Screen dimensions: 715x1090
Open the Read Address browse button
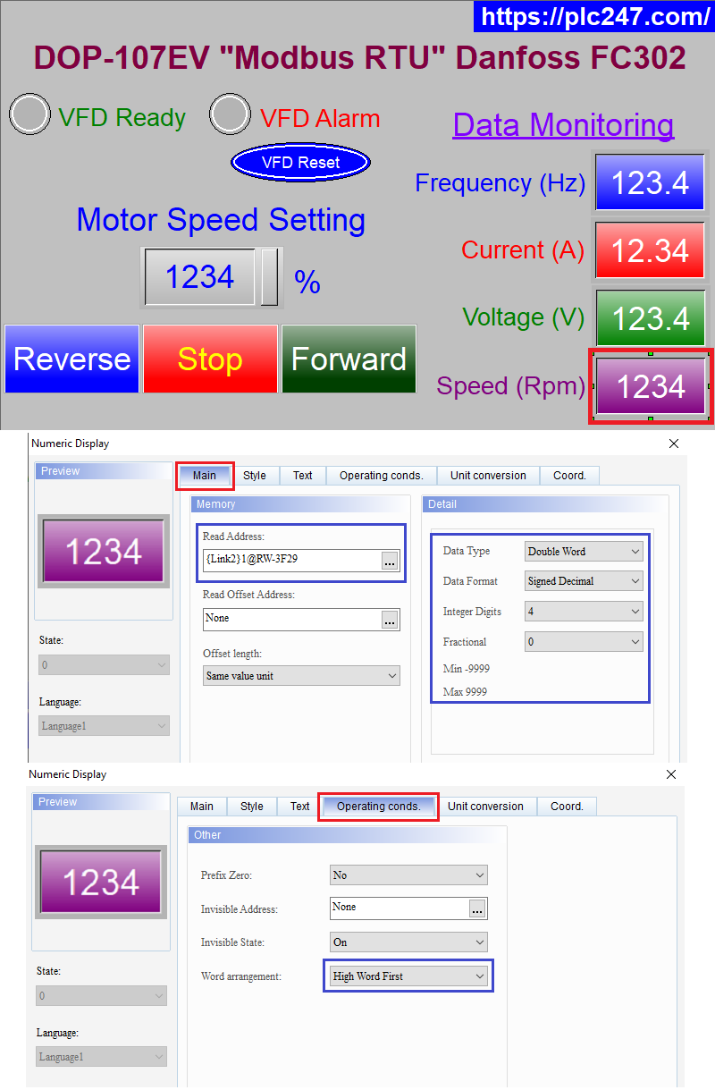tap(389, 562)
